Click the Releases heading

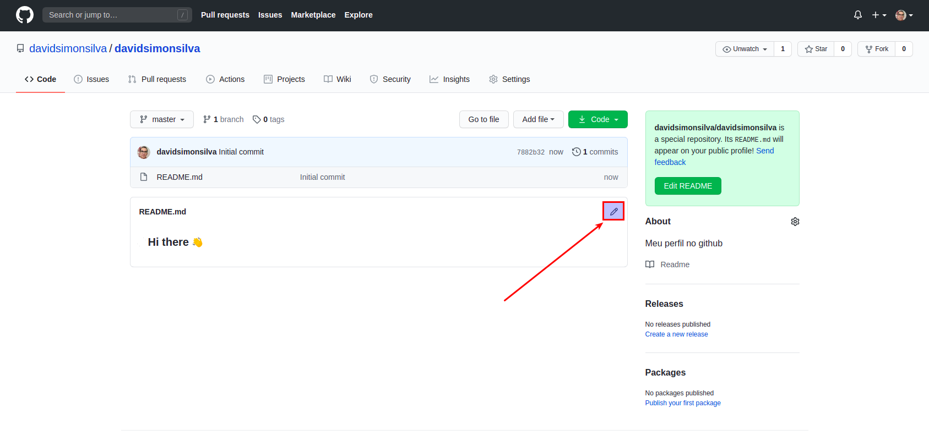(x=664, y=304)
